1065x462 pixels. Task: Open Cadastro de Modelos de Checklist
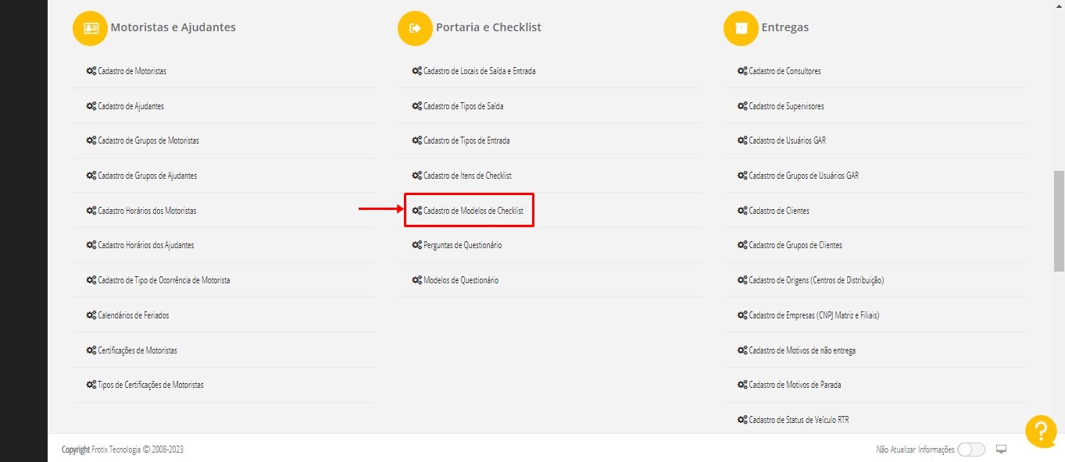pos(473,211)
